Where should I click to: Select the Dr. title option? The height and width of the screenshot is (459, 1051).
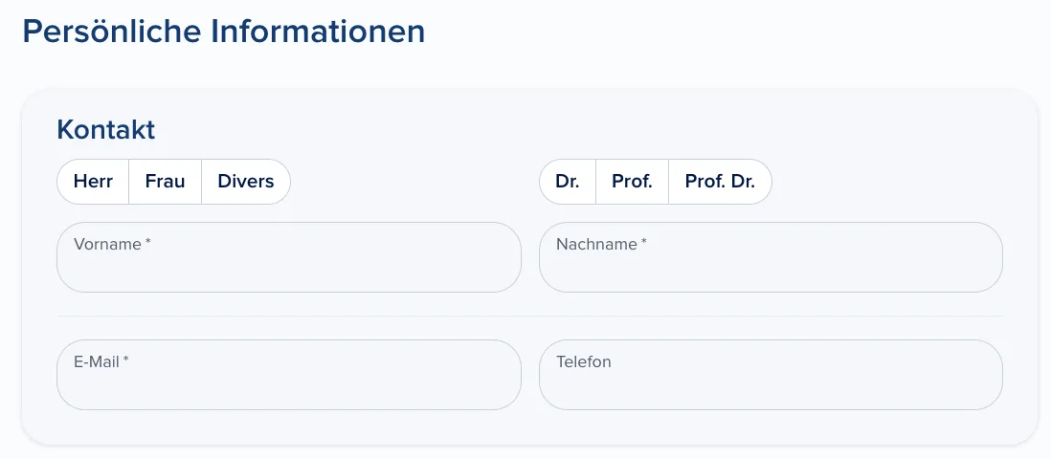click(x=568, y=182)
